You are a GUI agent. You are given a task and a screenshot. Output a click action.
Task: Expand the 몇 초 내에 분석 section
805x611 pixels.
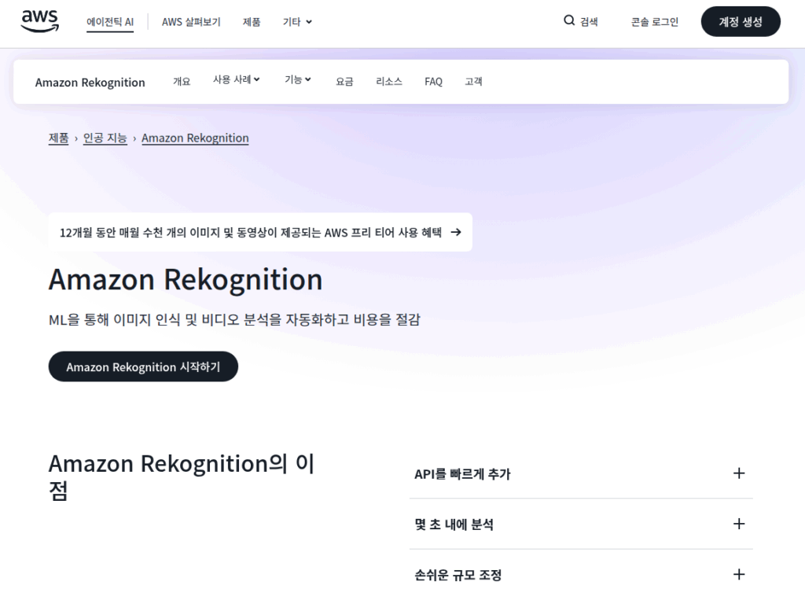tap(738, 524)
